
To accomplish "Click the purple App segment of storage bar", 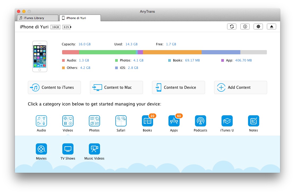I will 140,52.
